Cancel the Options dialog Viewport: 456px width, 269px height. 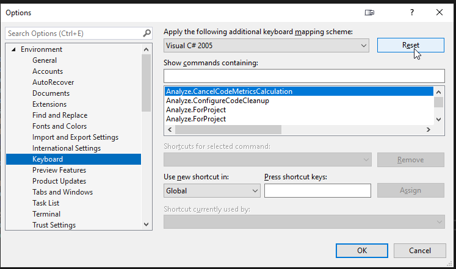(419, 250)
